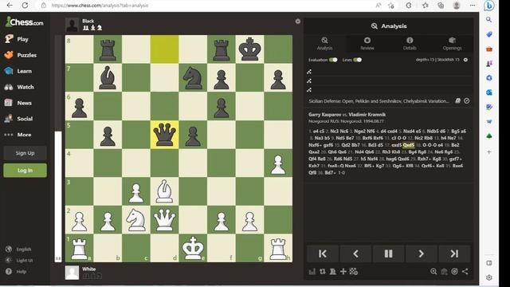
Task: Pause move autoplay
Action: pyautogui.click(x=388, y=254)
